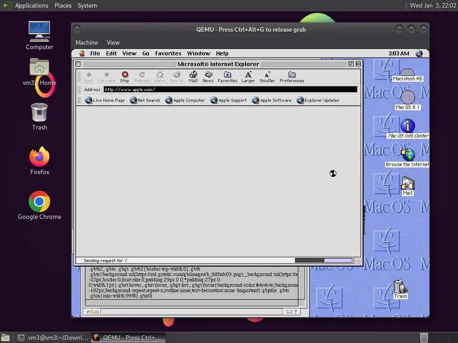Switch to terminal vm3@vm3 taskbar item
The height and width of the screenshot is (343, 458).
pos(52,338)
